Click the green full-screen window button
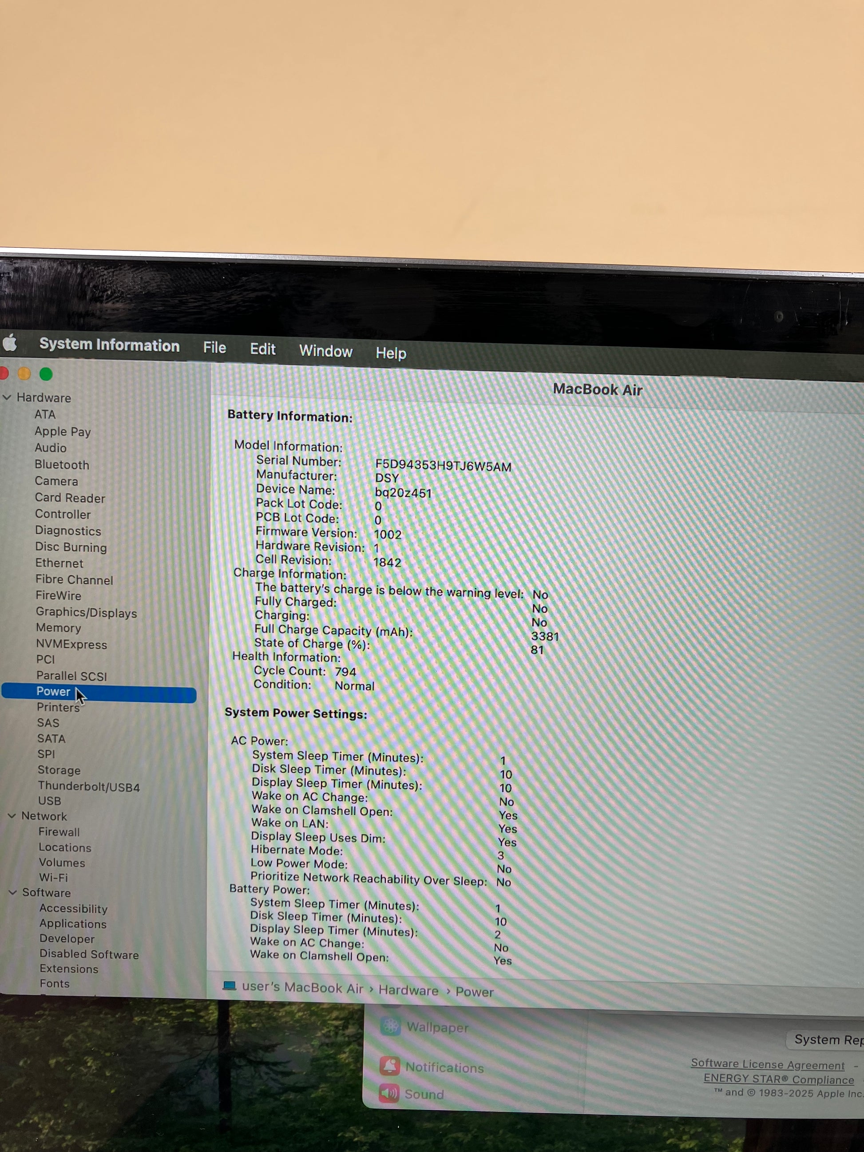 click(x=46, y=374)
